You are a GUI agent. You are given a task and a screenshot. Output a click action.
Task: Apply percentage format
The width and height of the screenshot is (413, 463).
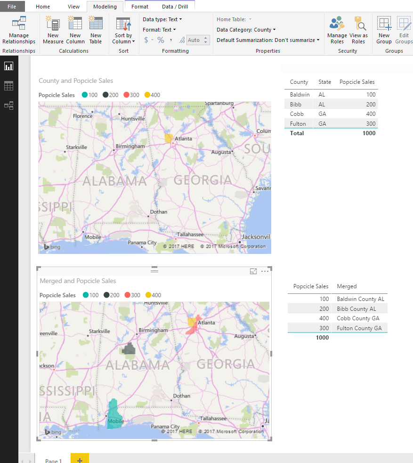click(x=161, y=40)
